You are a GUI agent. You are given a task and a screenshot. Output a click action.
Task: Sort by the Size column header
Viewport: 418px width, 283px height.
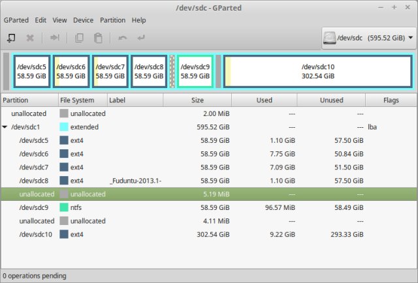pos(197,100)
